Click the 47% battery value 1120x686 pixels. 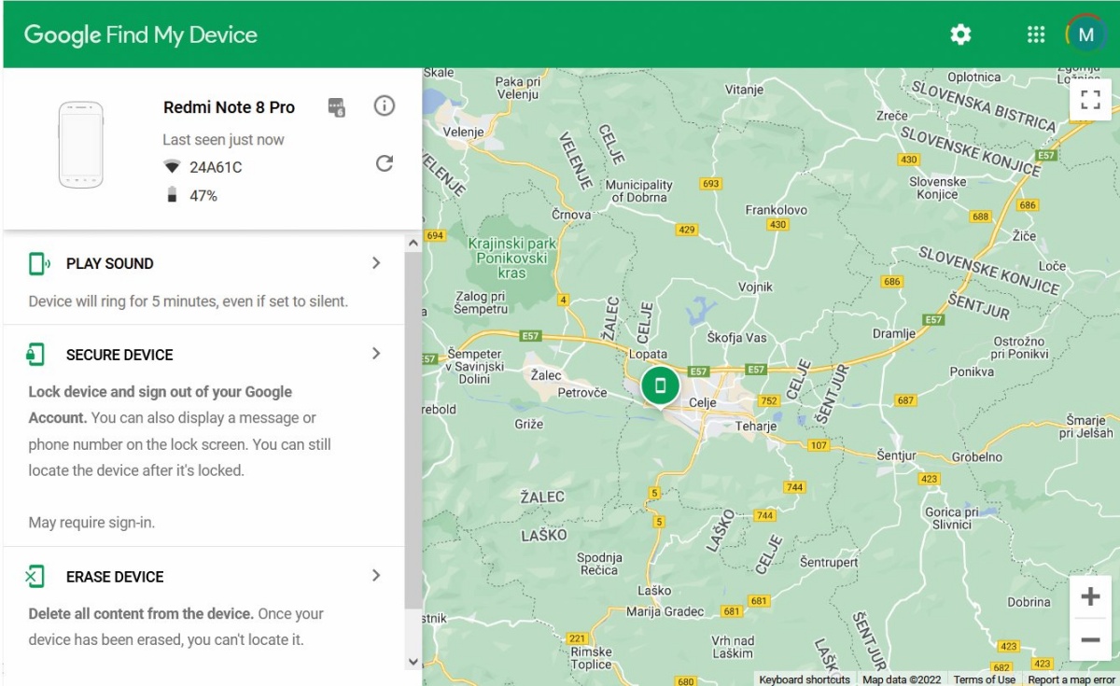pos(203,196)
